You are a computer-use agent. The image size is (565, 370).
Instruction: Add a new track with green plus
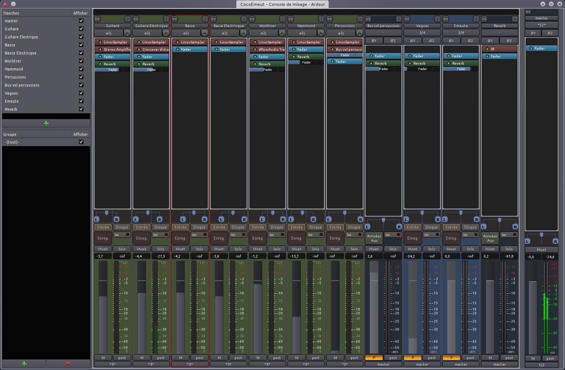tap(46, 123)
